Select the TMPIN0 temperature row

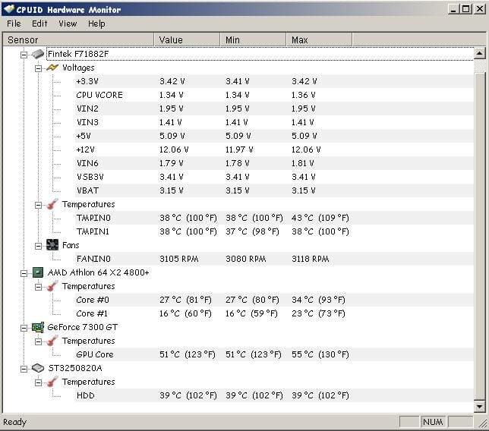click(274, 218)
